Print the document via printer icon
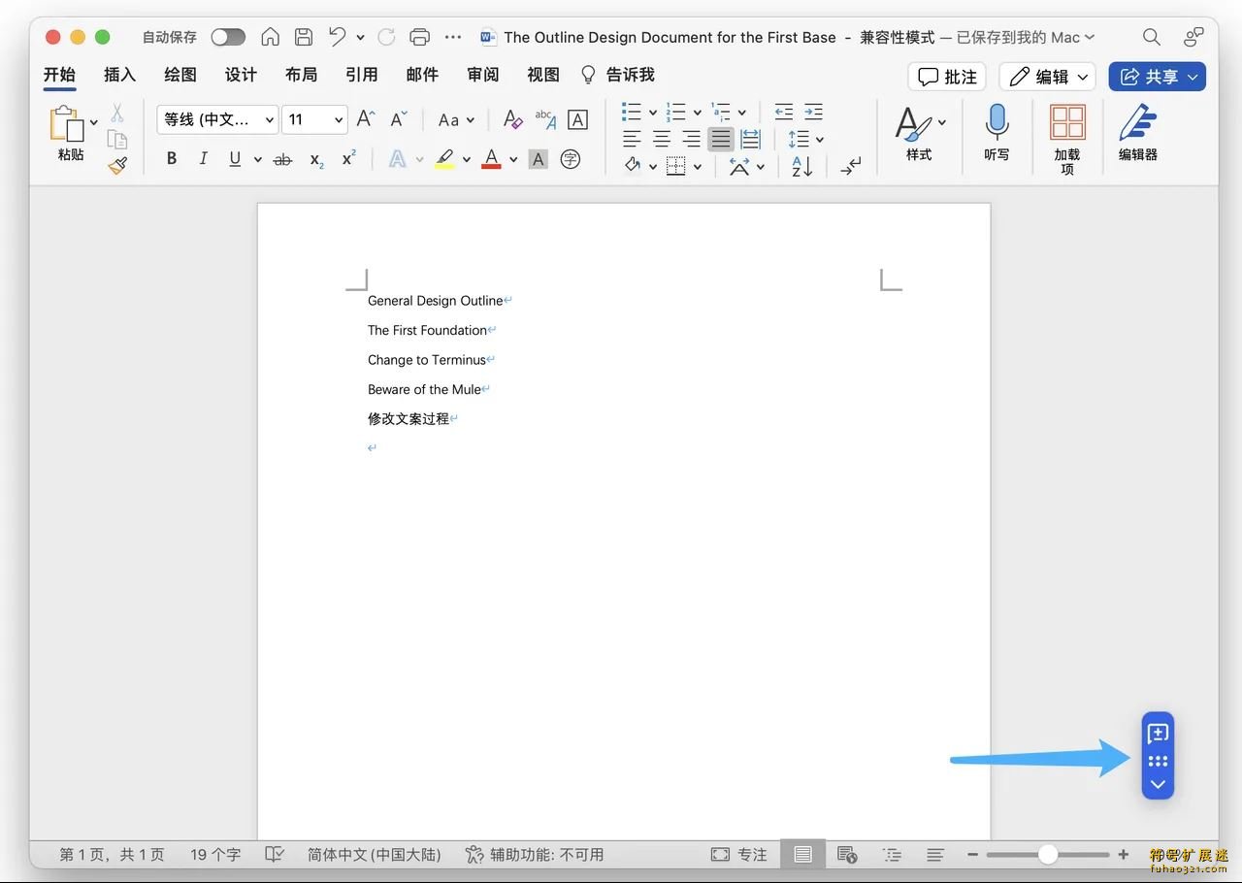 pyautogui.click(x=420, y=37)
